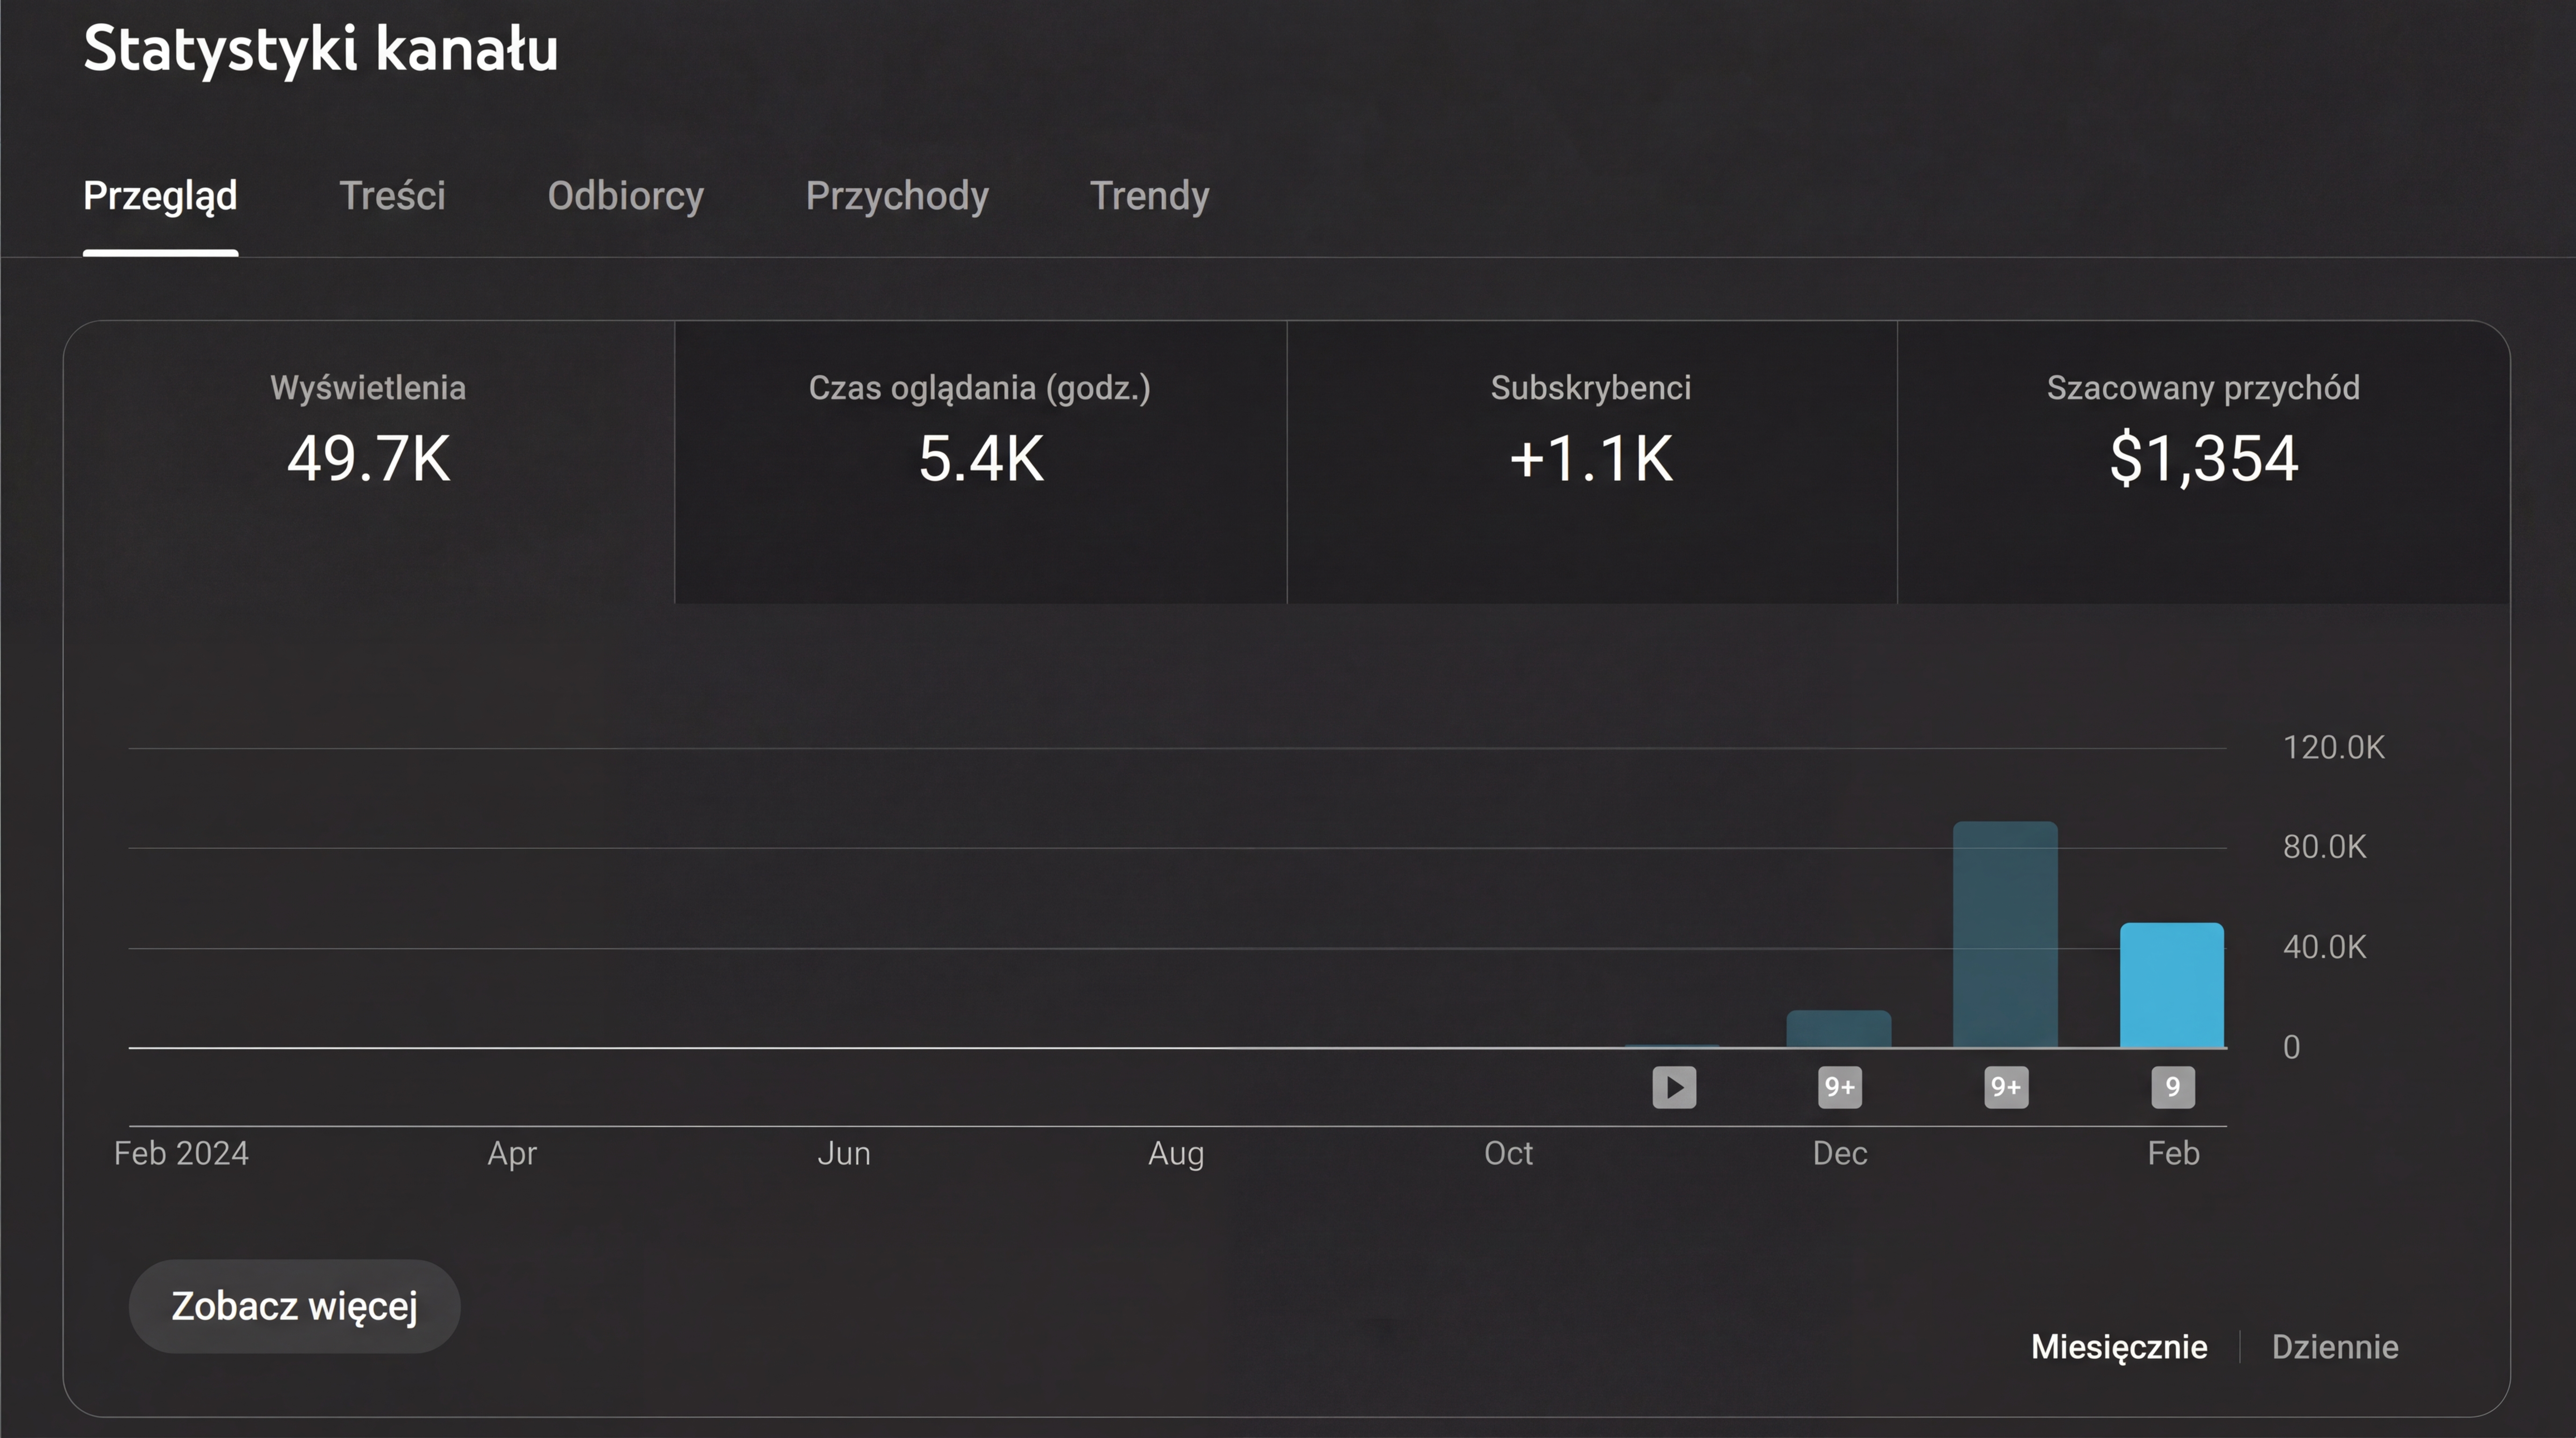This screenshot has width=2576, height=1438.
Task: Open the Odbiorcy tab
Action: 625,196
